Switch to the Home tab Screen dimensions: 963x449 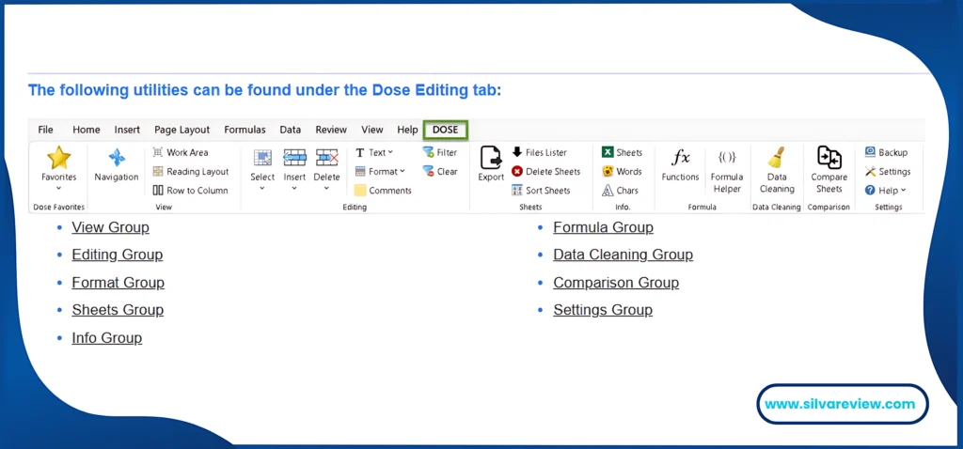[x=87, y=130]
